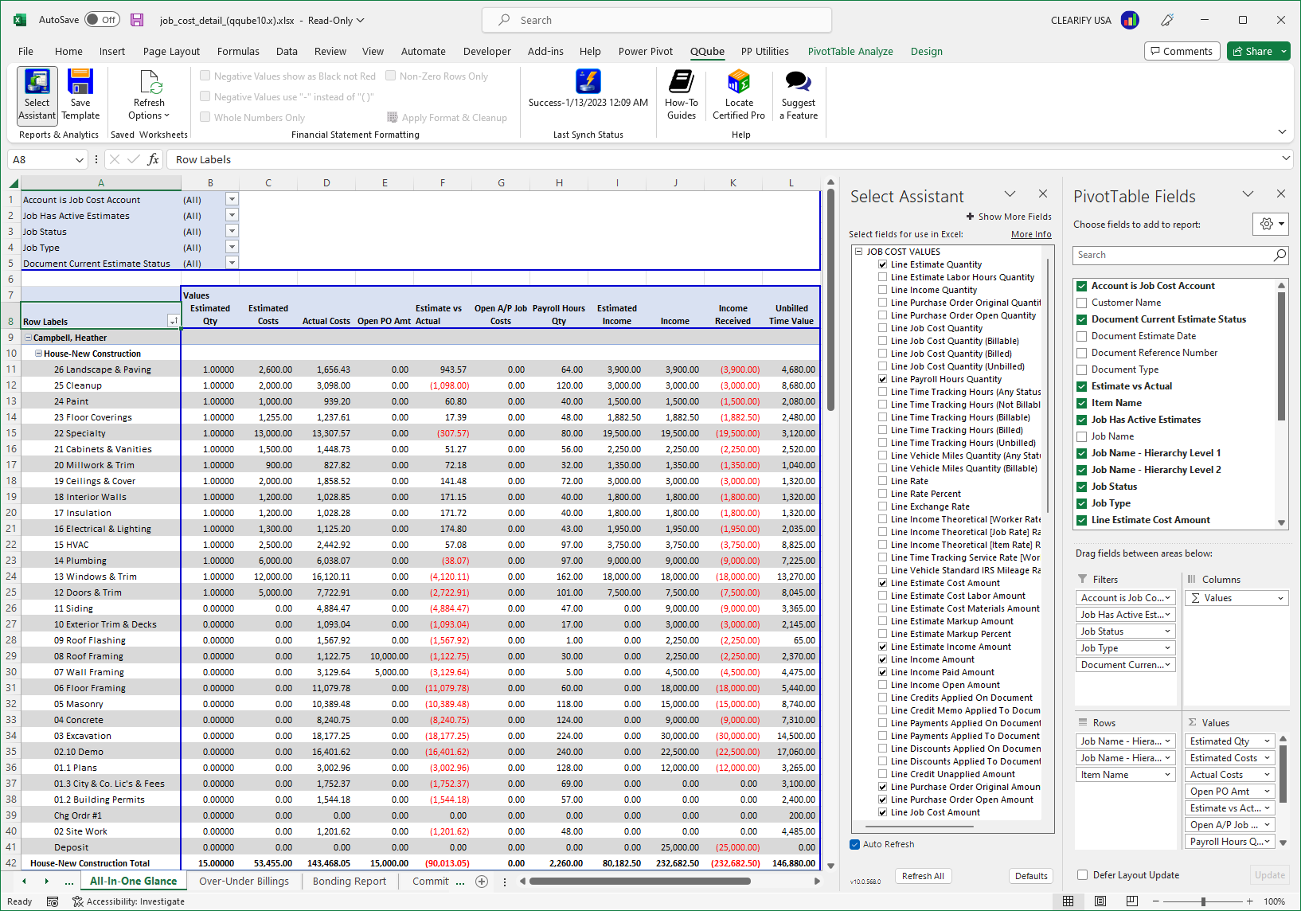Click the More Info link
Viewport: 1301px width, 911px height.
pyautogui.click(x=1031, y=233)
